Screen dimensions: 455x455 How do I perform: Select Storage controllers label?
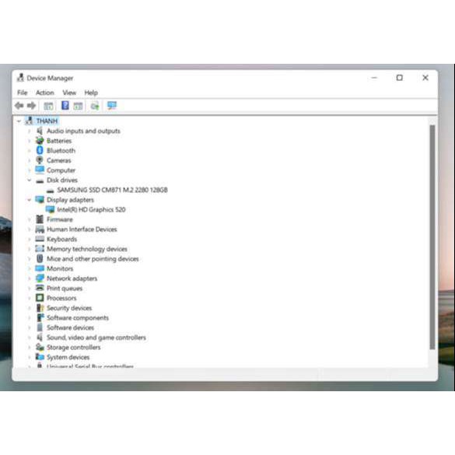click(74, 348)
